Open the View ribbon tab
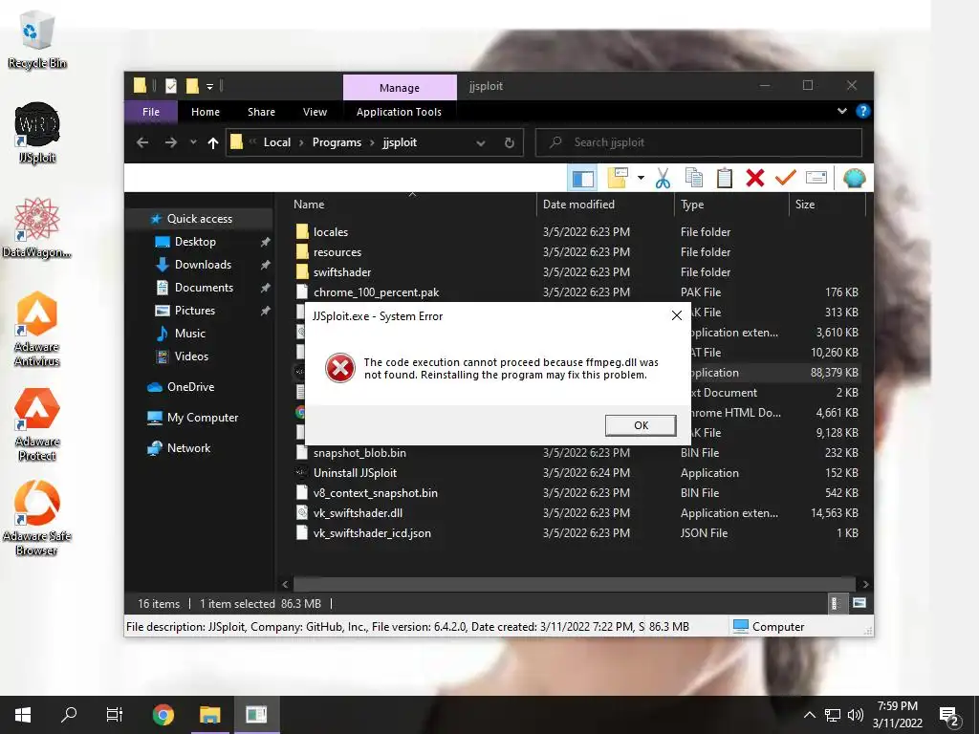This screenshot has width=979, height=734. [x=315, y=112]
